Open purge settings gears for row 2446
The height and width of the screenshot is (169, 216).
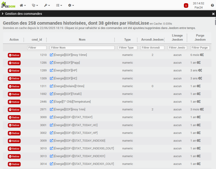click(199, 102)
